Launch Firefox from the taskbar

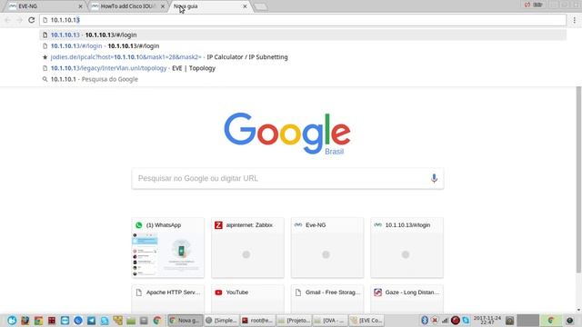coord(25,321)
